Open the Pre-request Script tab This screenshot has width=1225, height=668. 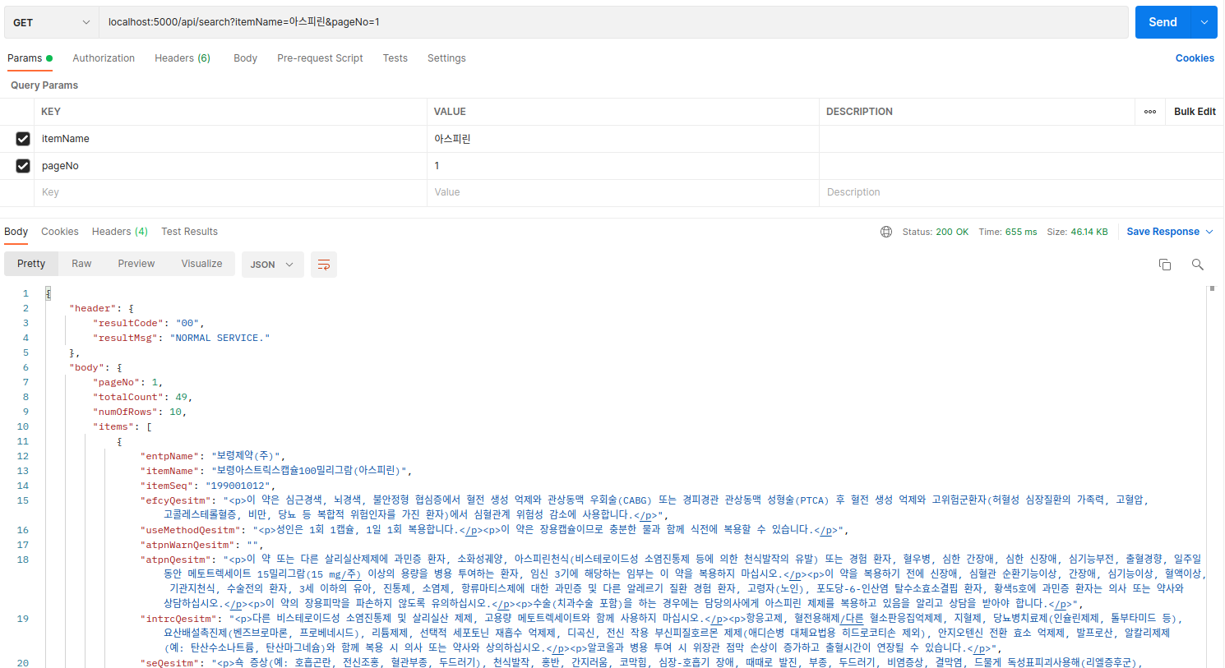click(320, 58)
